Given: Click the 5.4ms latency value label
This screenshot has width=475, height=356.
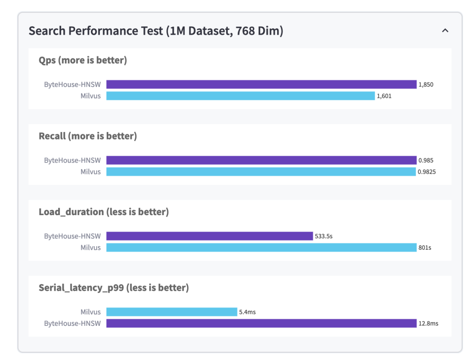Looking at the screenshot, I should [x=247, y=312].
